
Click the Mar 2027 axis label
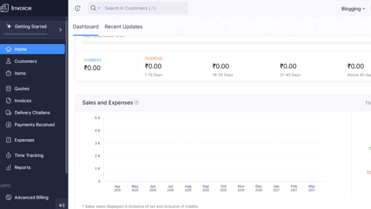click(312, 188)
